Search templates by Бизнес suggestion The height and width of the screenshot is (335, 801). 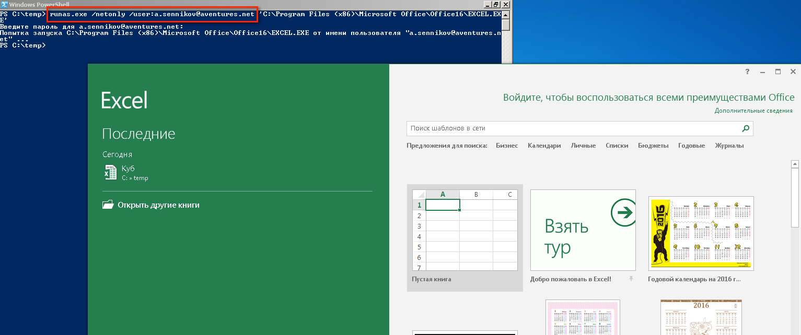click(x=507, y=146)
